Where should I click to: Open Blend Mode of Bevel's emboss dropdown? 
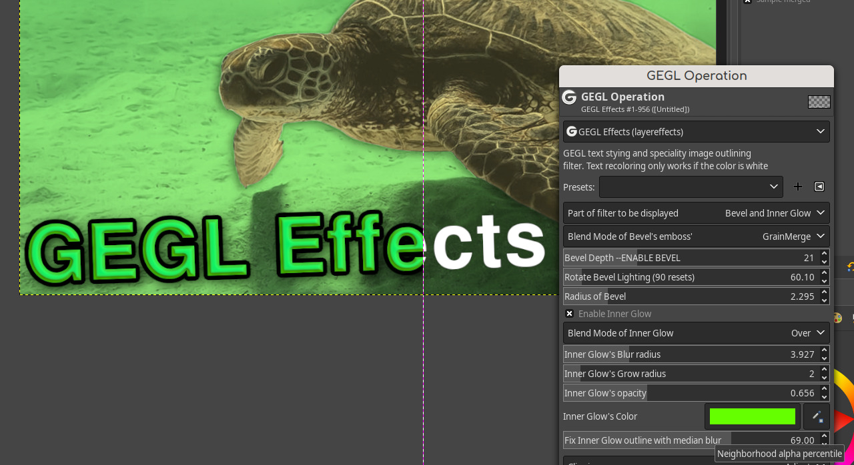coord(697,236)
